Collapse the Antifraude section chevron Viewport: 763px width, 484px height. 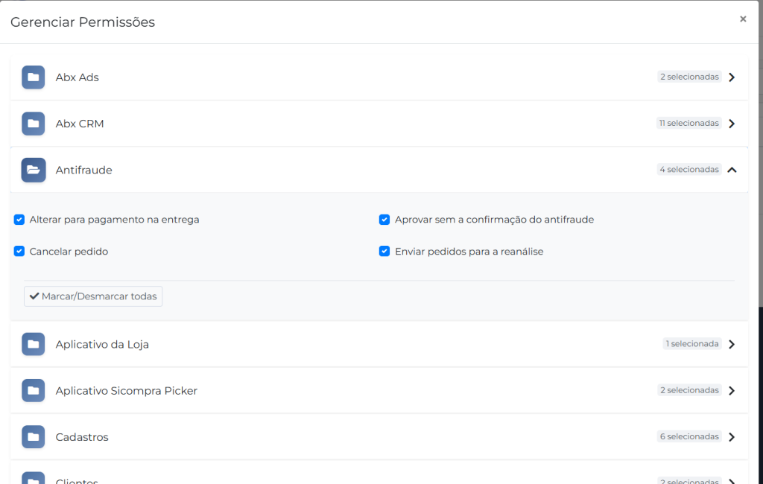(732, 170)
